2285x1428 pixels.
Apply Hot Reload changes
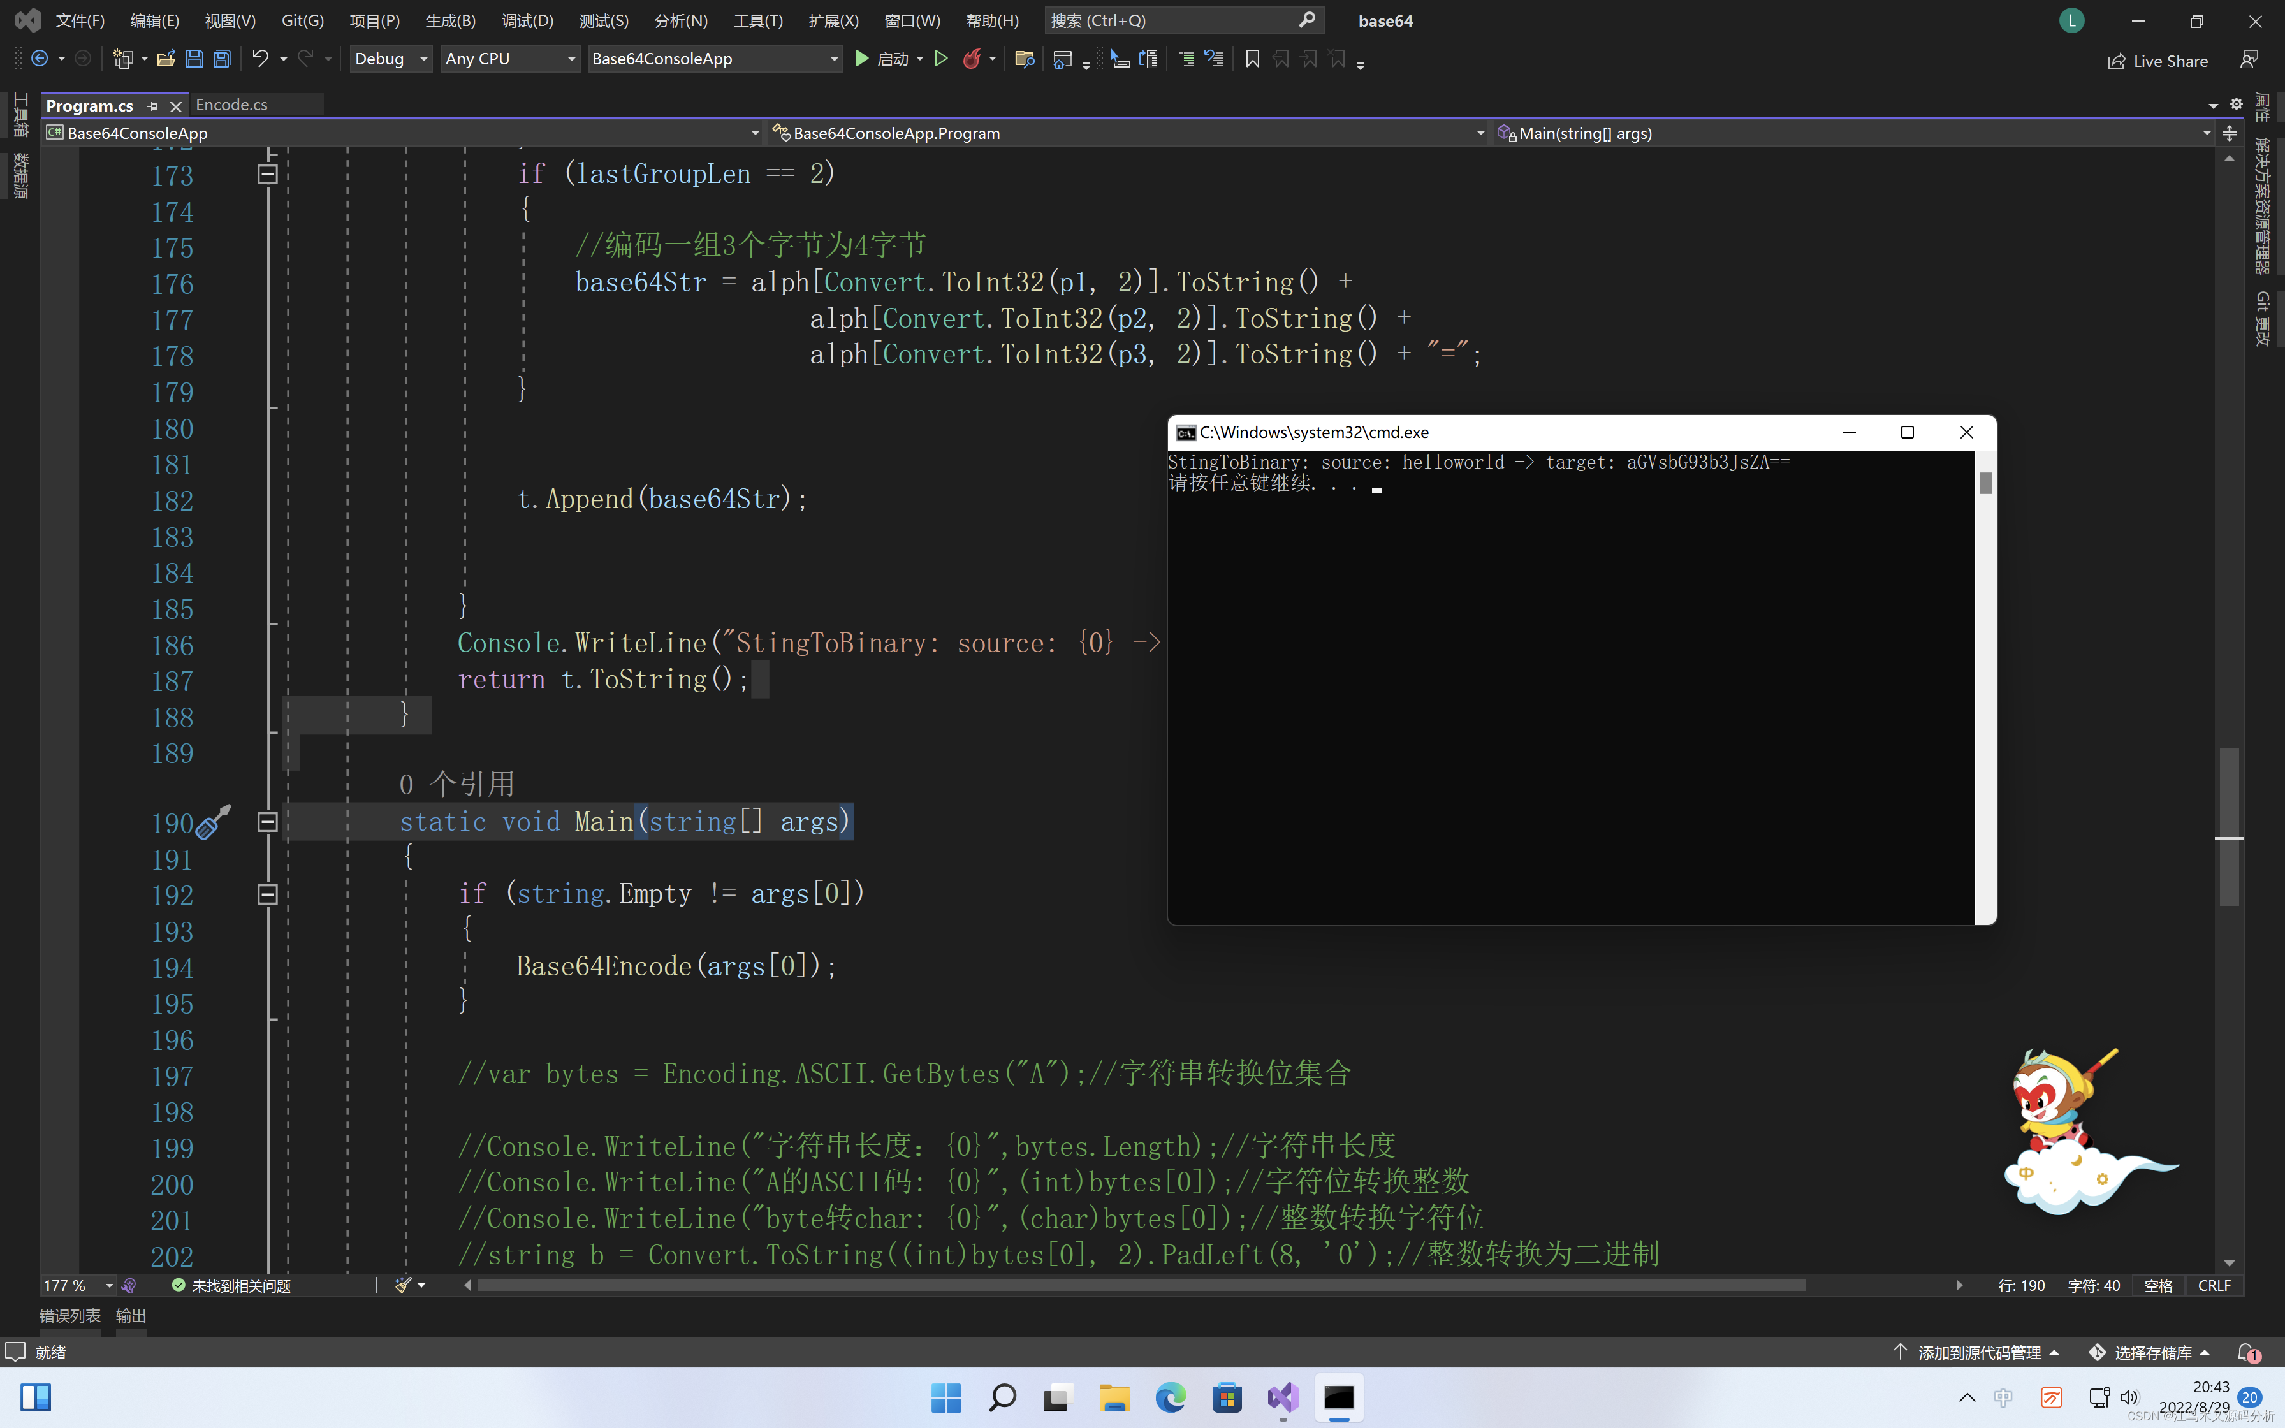[x=972, y=59]
